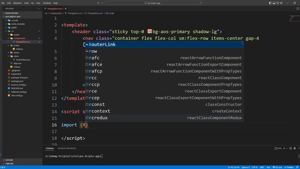Image resolution: width=300 pixels, height=169 pixels.
Task: Toggle secondary sidebar layout icon
Action: click(277, 3)
